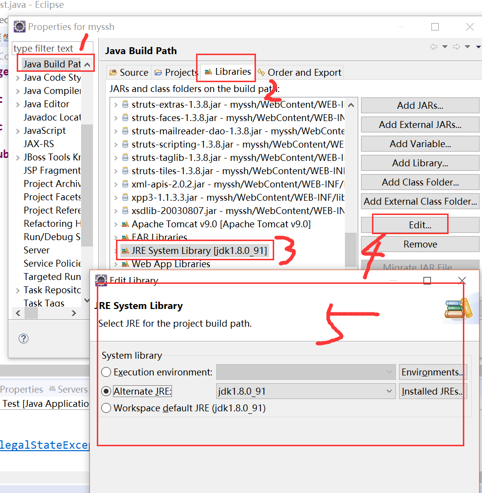Click the back navigation arrow icon
Viewport: 482px width, 493px height.
[x=434, y=47]
